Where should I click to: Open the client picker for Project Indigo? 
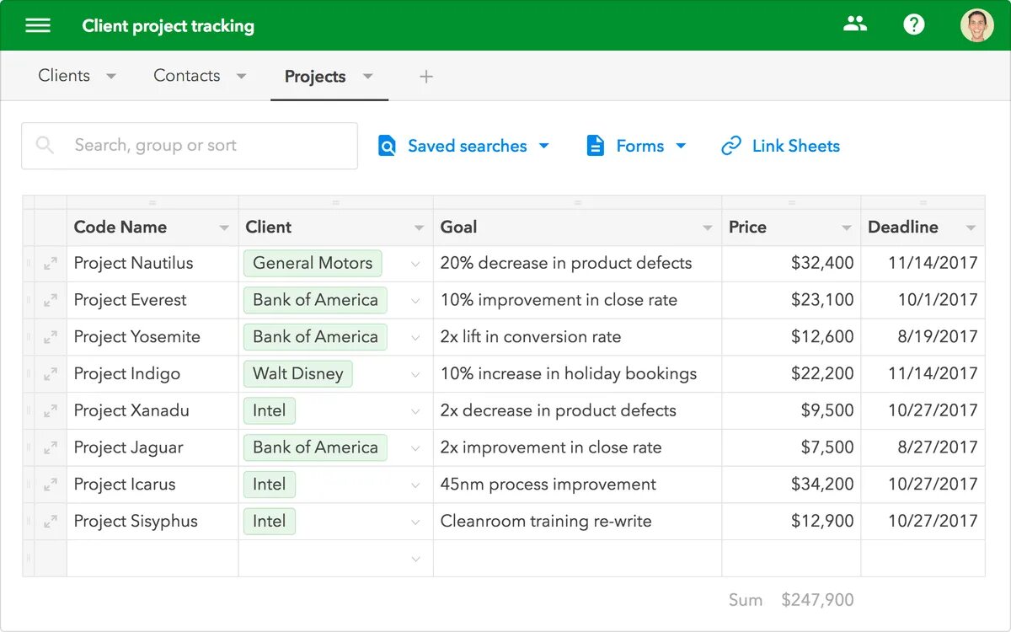[415, 373]
